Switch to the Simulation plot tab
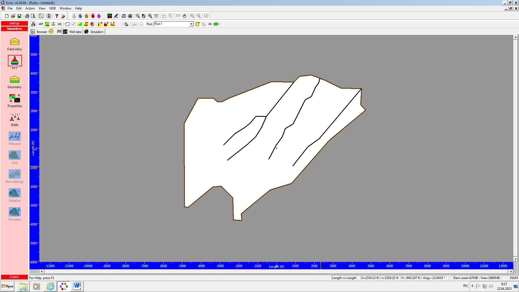This screenshot has width=519, height=292. 94,32
